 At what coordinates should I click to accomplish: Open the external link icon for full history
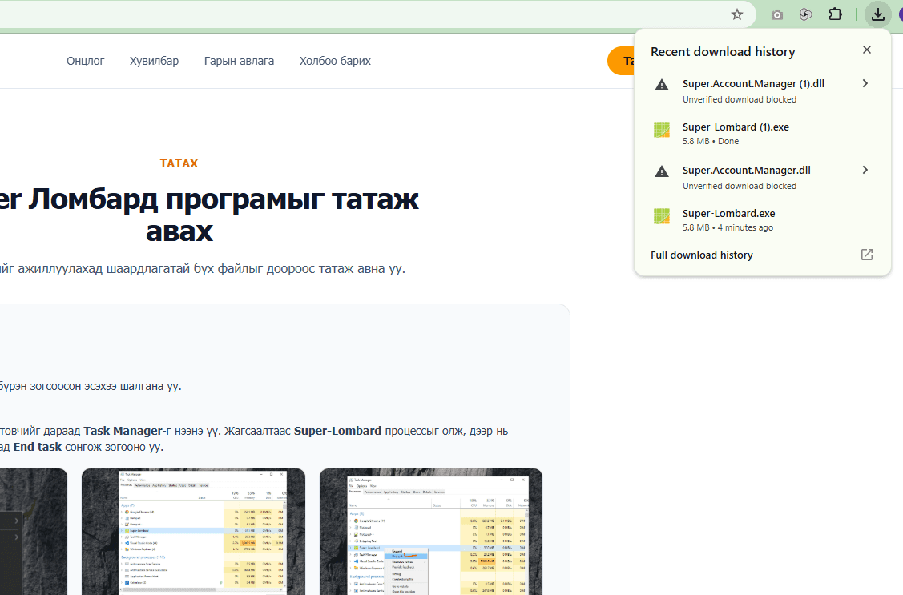tap(867, 255)
